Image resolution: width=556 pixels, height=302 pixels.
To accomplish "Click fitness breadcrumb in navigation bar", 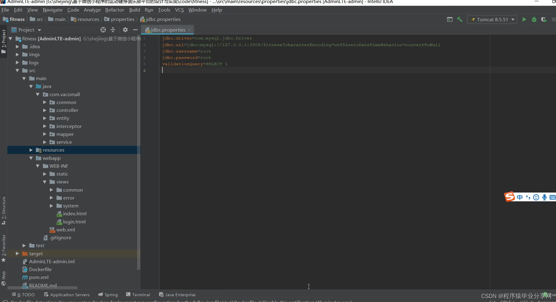I will [x=14, y=19].
